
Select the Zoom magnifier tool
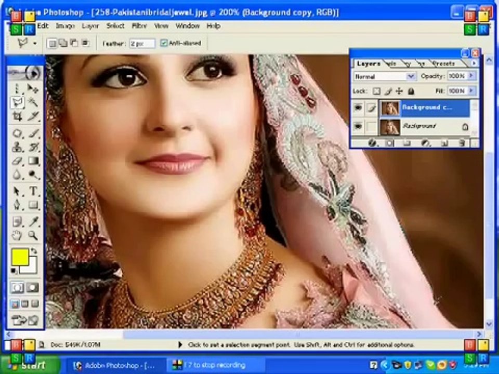pyautogui.click(x=33, y=236)
